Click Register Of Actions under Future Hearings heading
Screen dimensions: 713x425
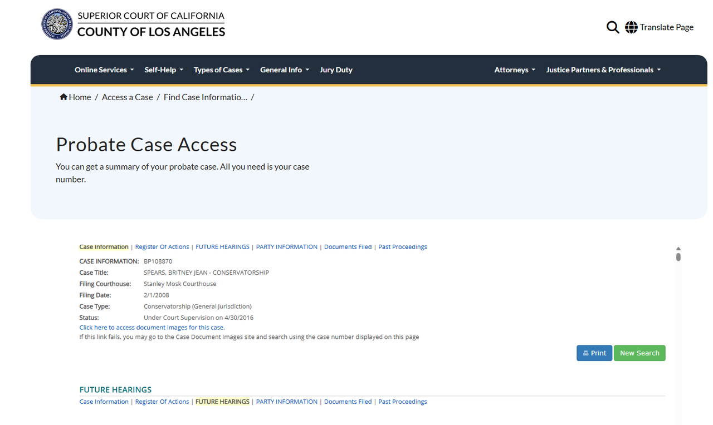click(162, 402)
